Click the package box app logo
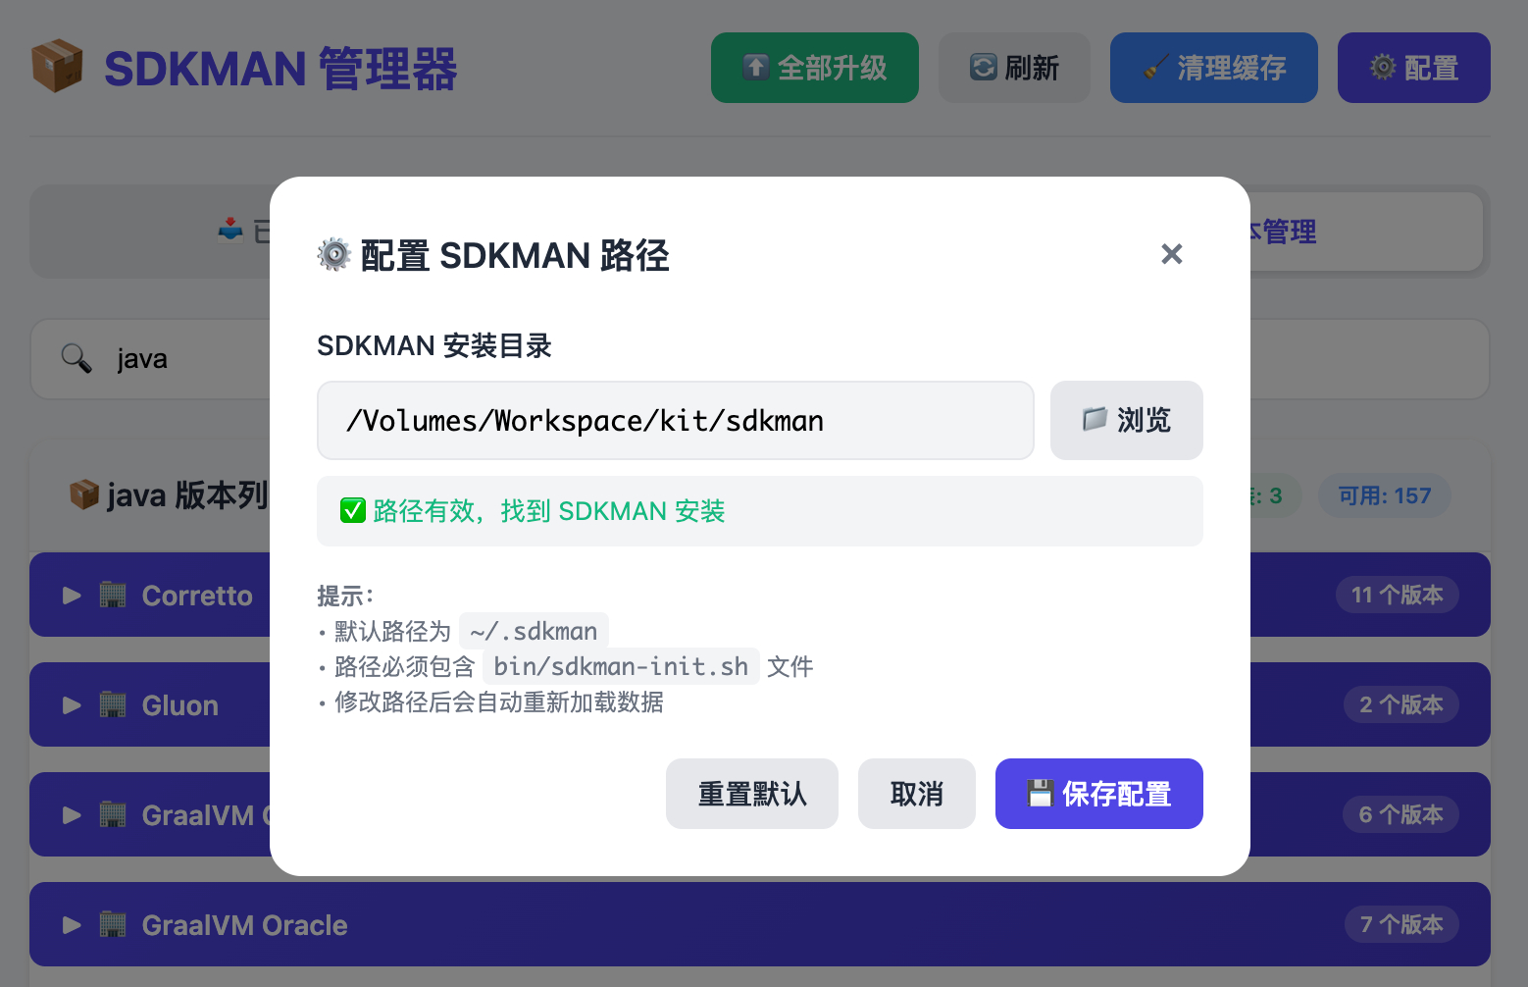The image size is (1528, 987). [x=57, y=67]
